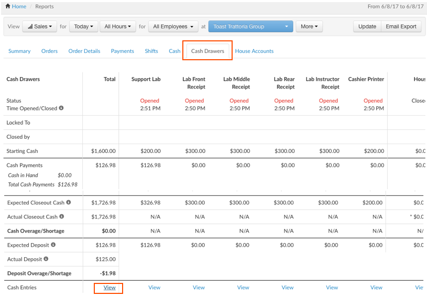Open the Order Details tab
This screenshot has width=427, height=296.
coord(84,51)
